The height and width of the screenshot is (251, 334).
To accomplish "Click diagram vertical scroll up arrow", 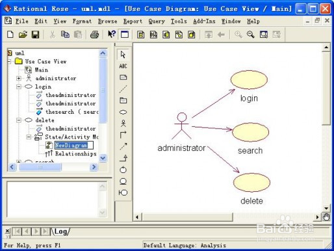I will click(x=326, y=47).
